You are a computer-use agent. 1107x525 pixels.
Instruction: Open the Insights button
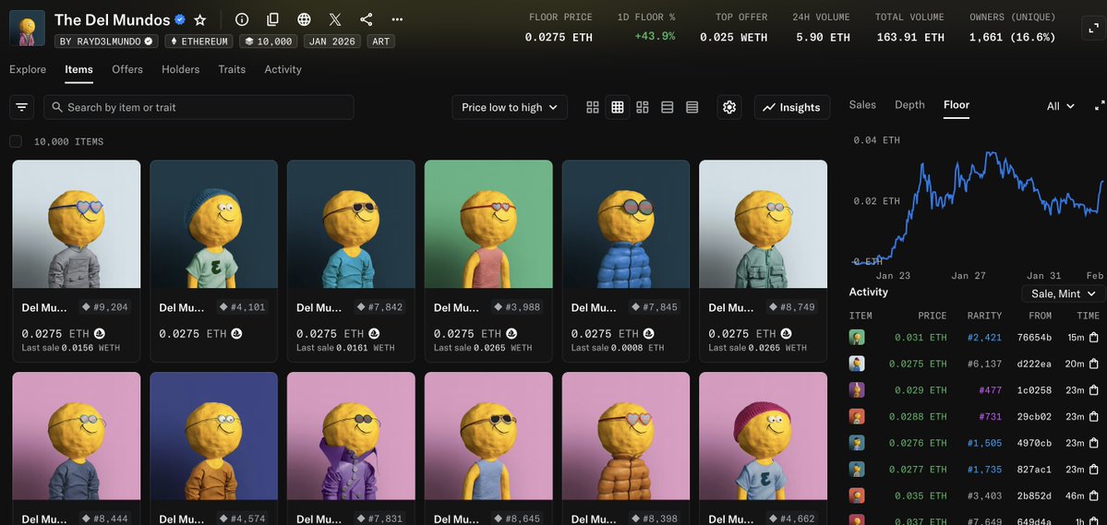coord(792,107)
